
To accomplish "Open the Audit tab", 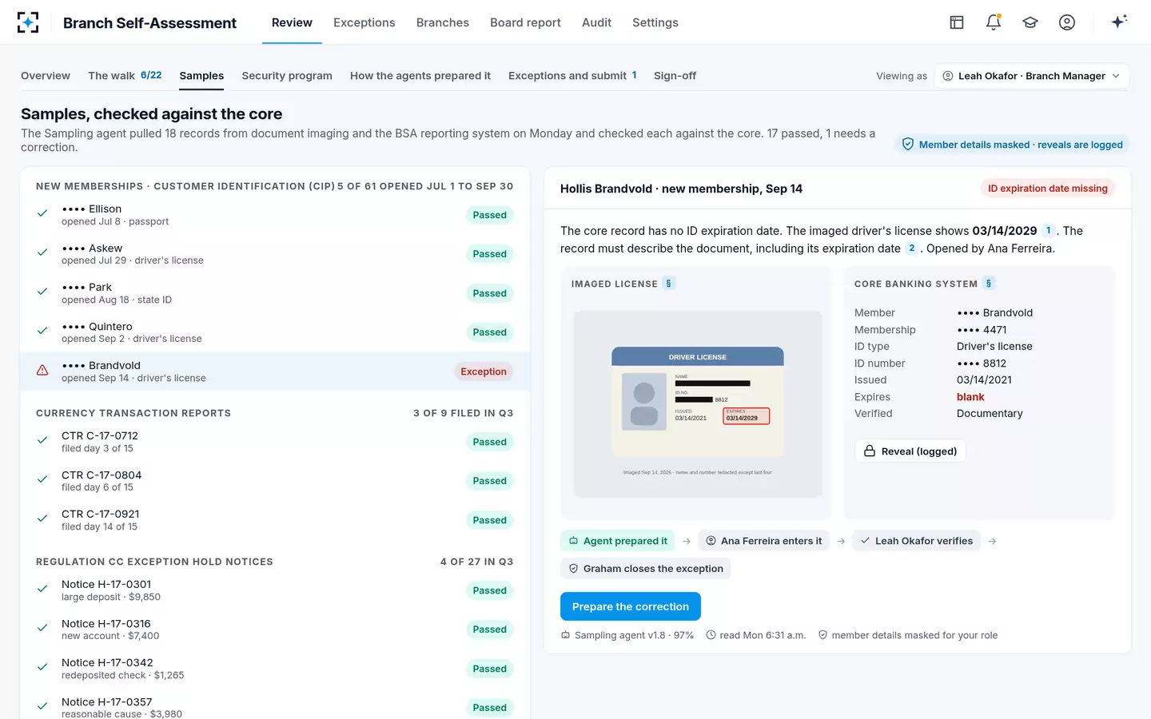I will click(596, 22).
